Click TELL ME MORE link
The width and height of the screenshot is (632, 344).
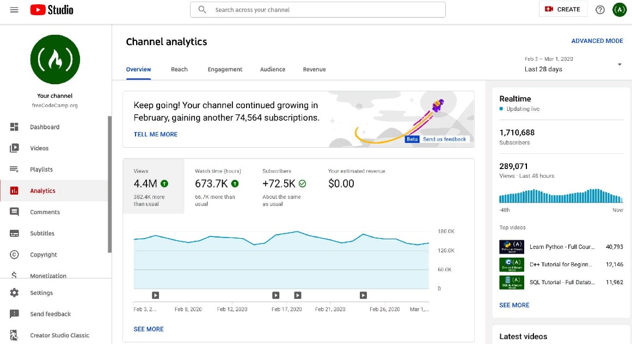click(156, 134)
